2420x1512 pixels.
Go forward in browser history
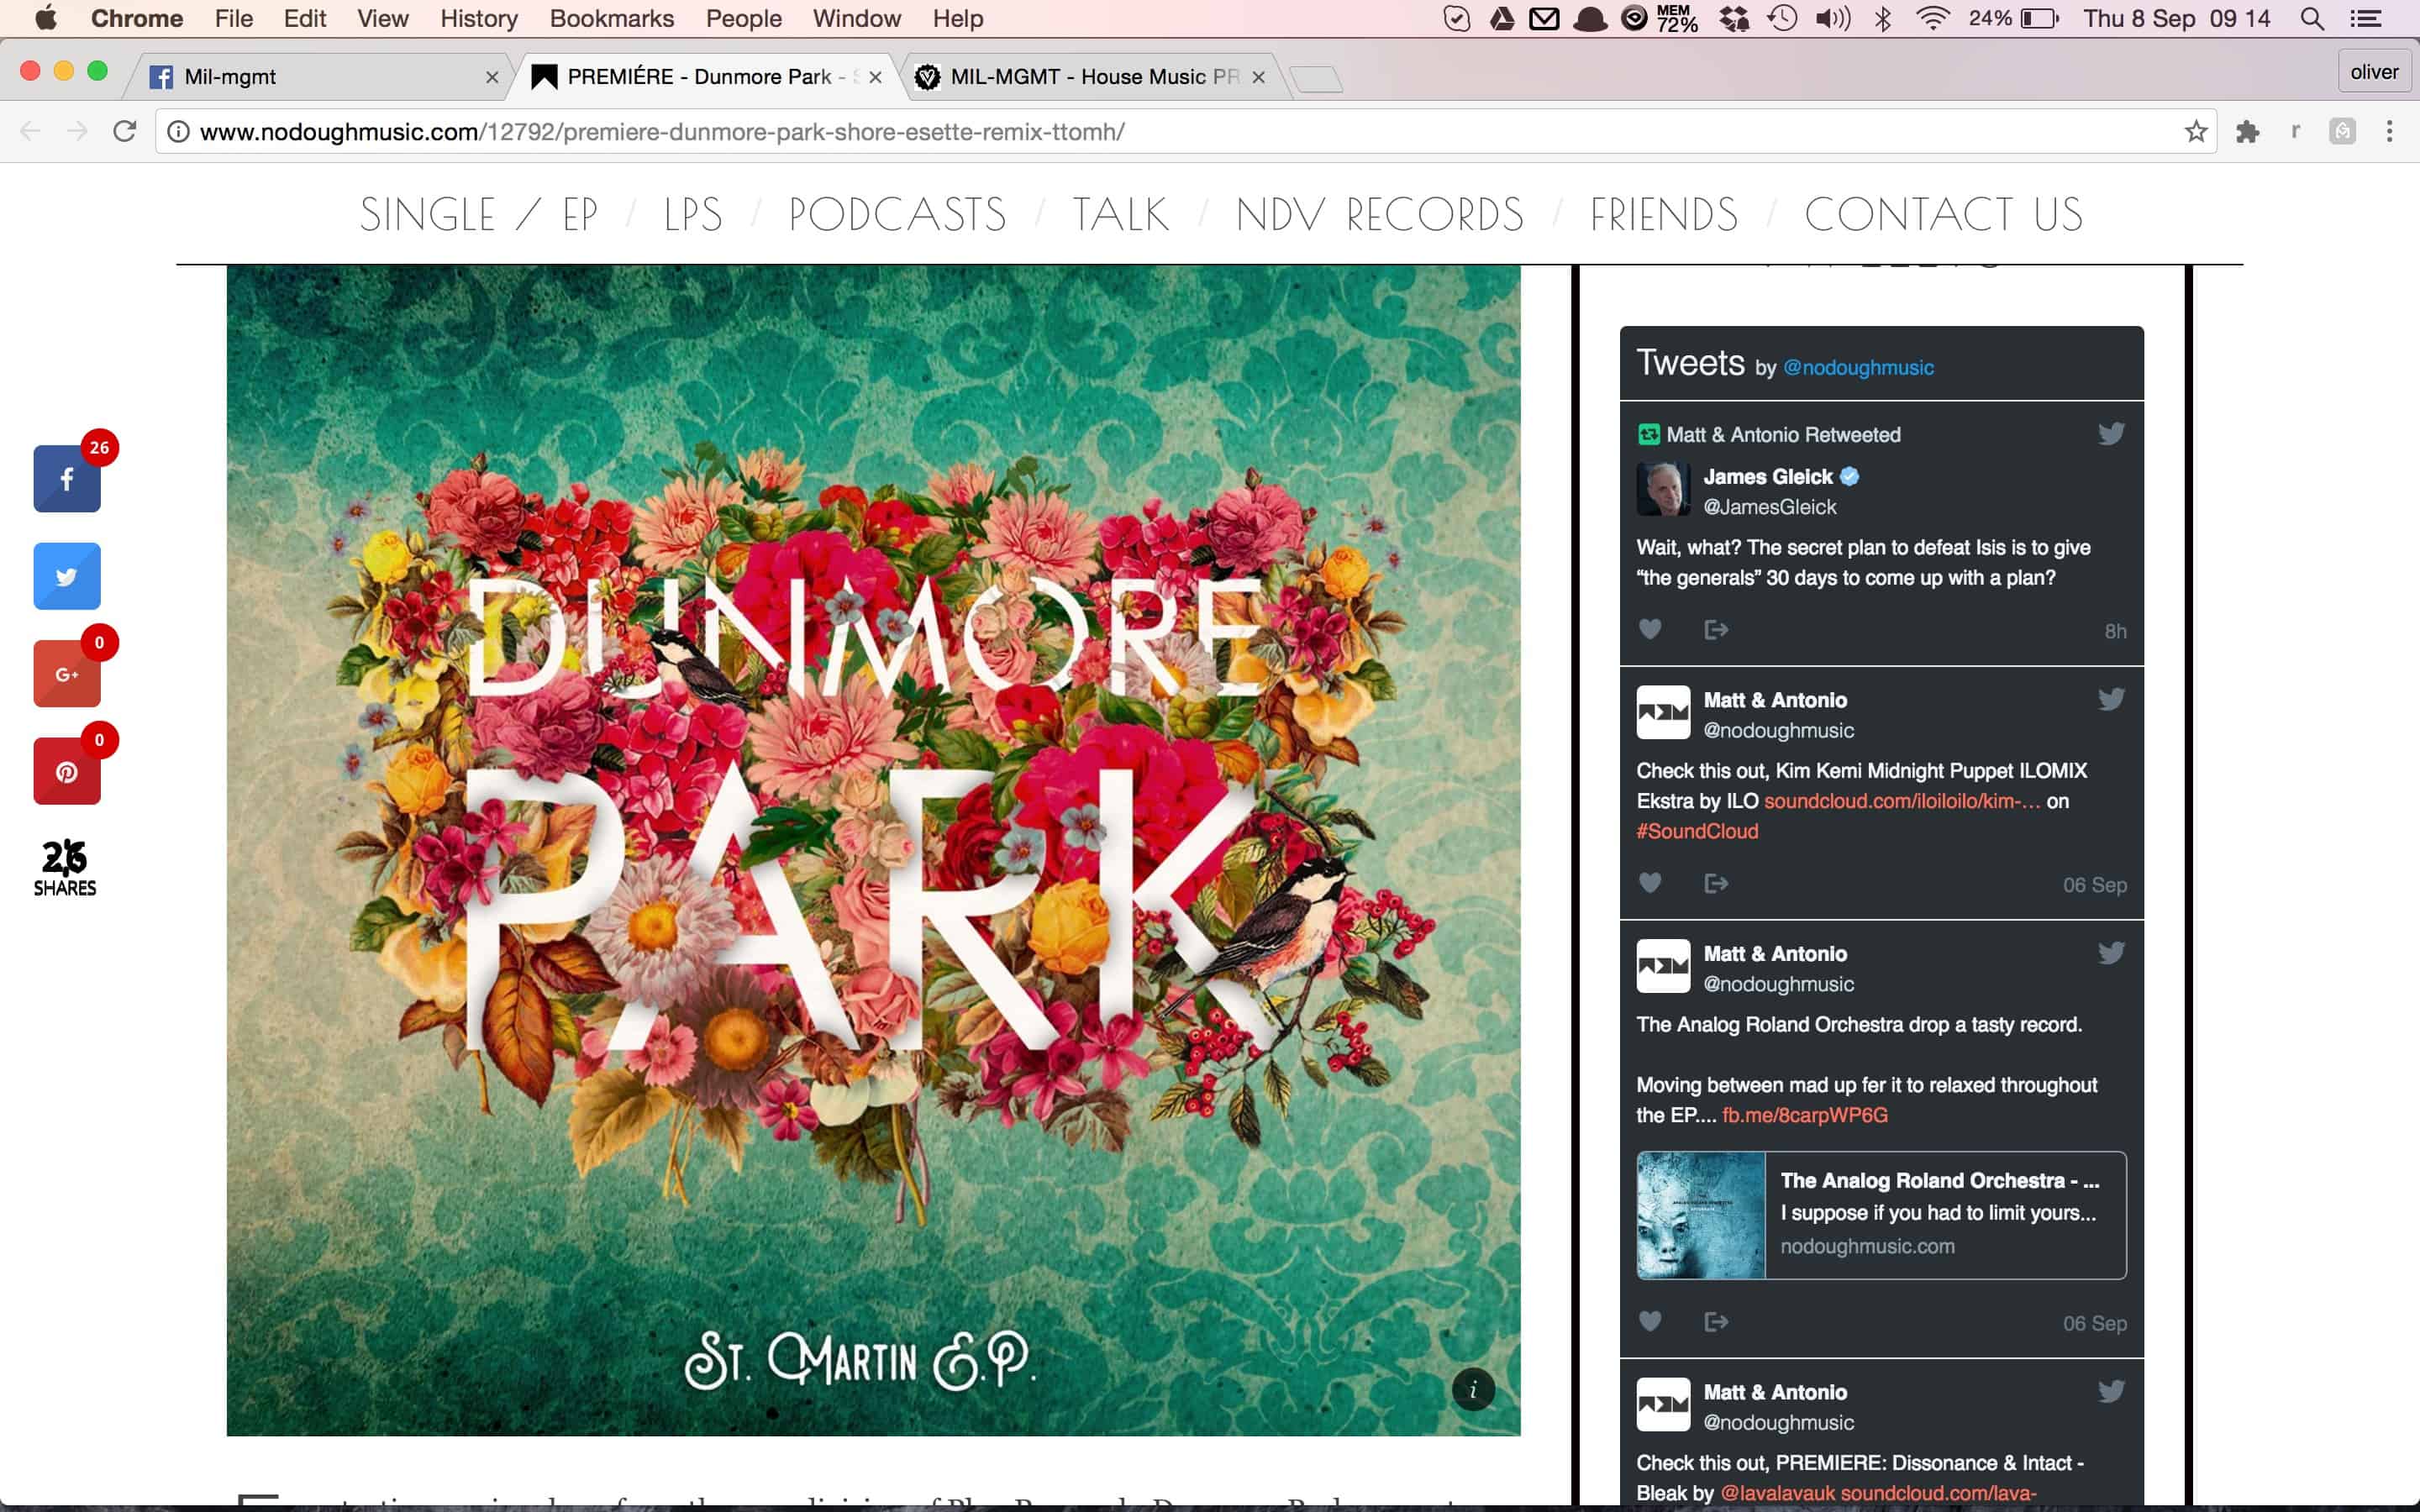(x=77, y=131)
